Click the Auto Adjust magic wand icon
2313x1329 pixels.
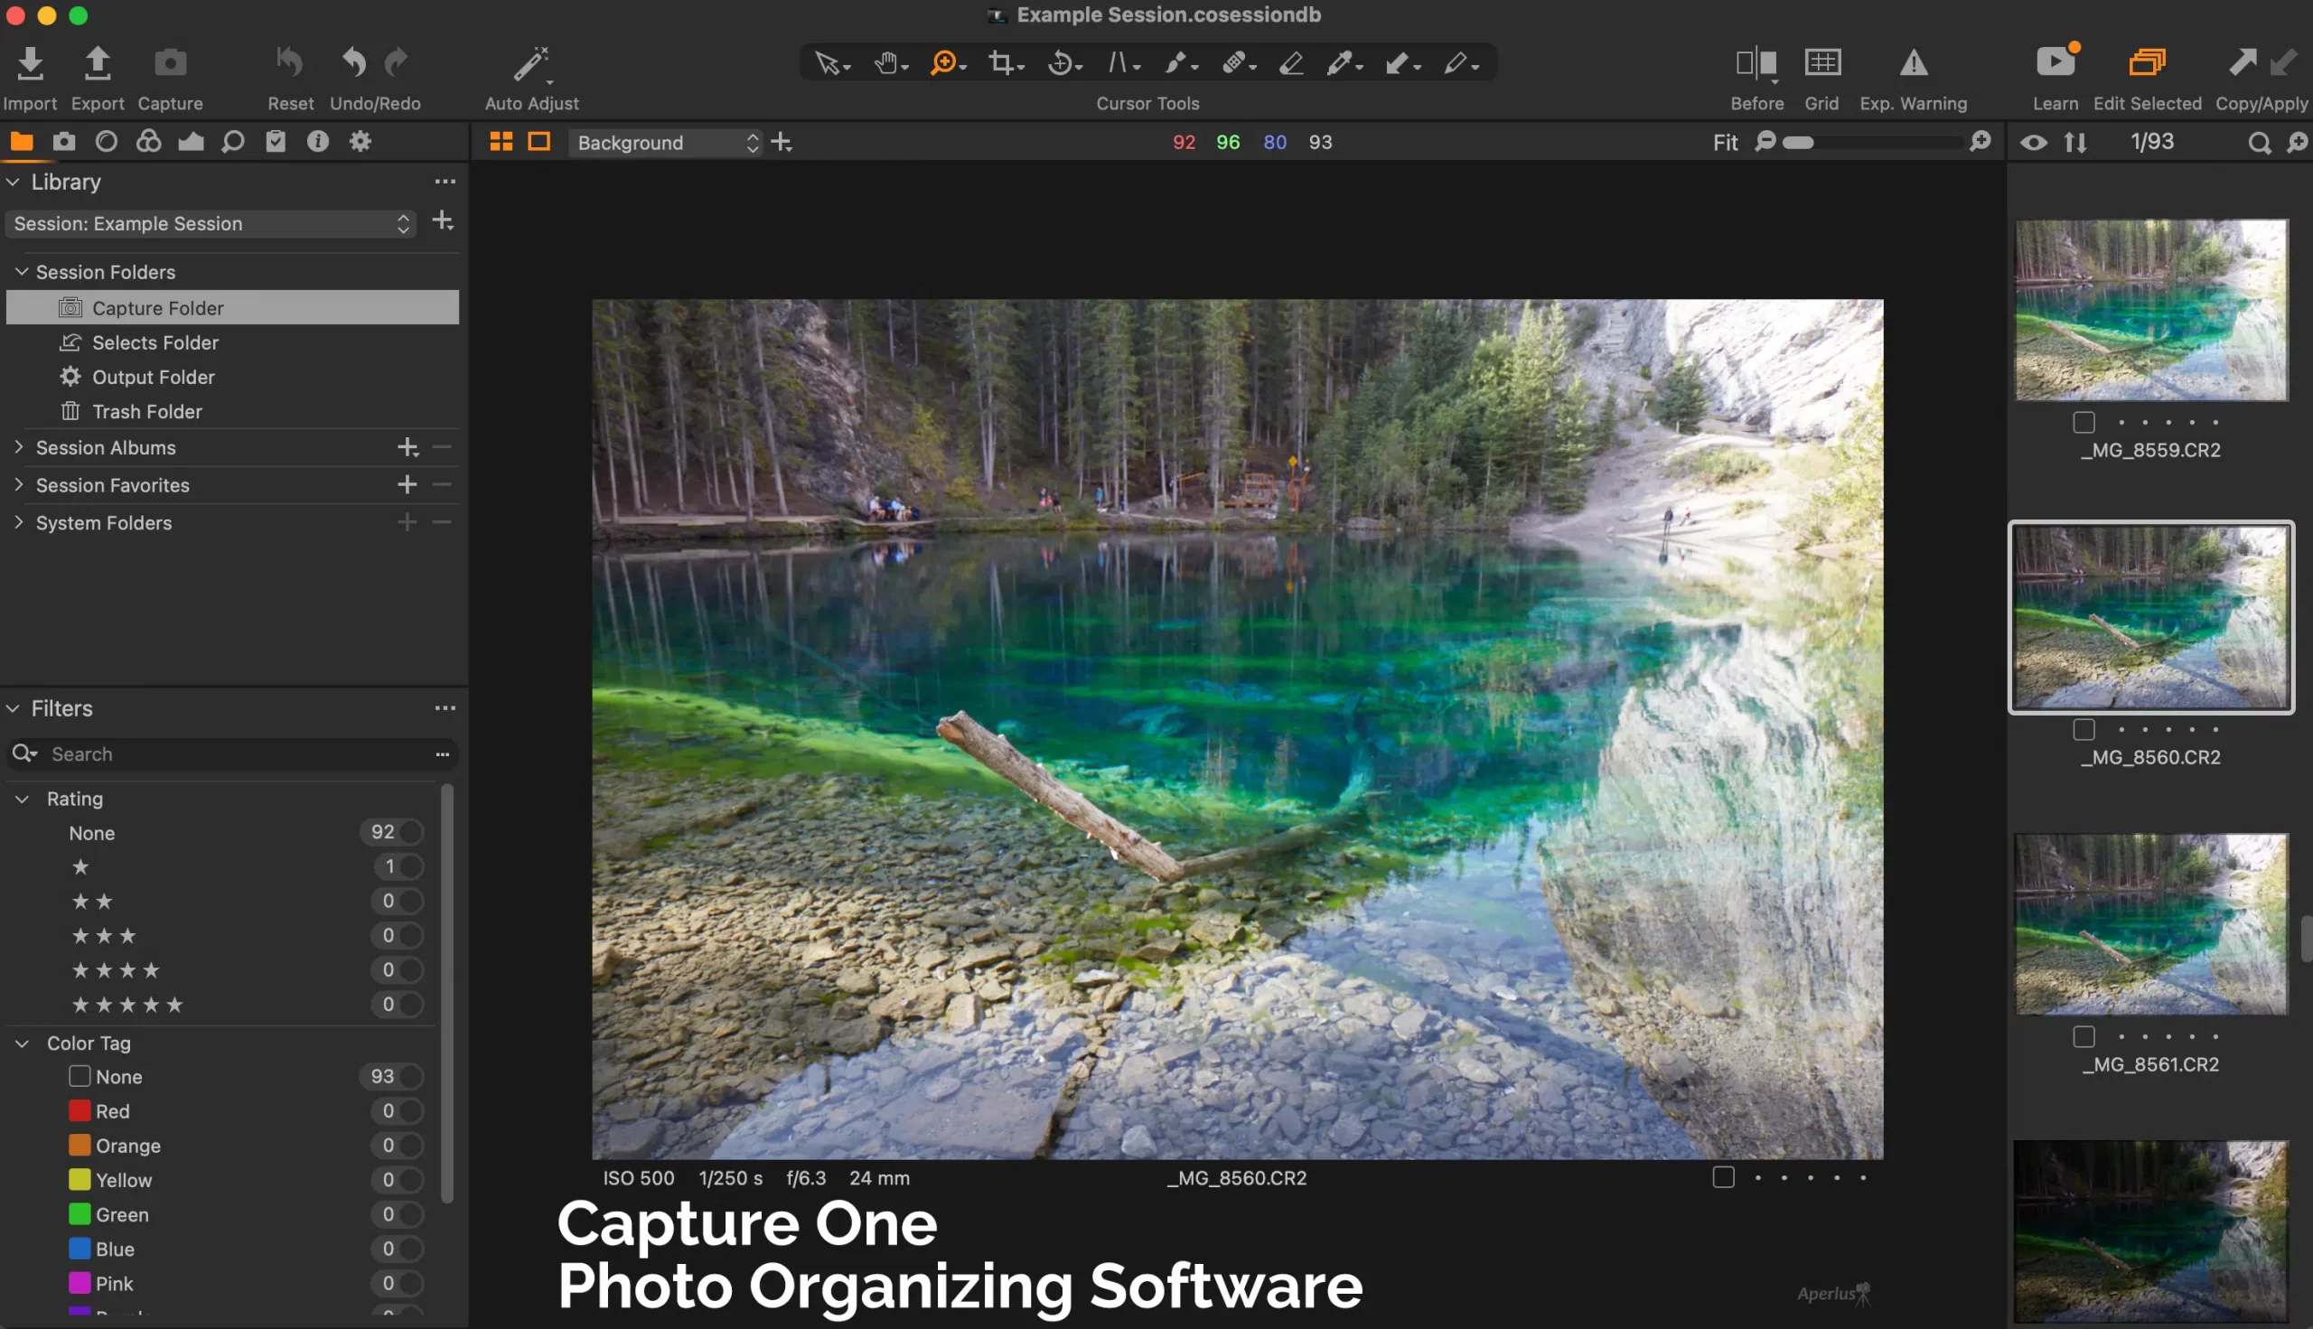click(x=530, y=64)
